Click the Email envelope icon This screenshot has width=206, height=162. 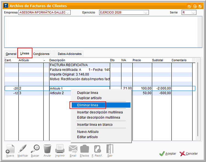tap(73, 149)
